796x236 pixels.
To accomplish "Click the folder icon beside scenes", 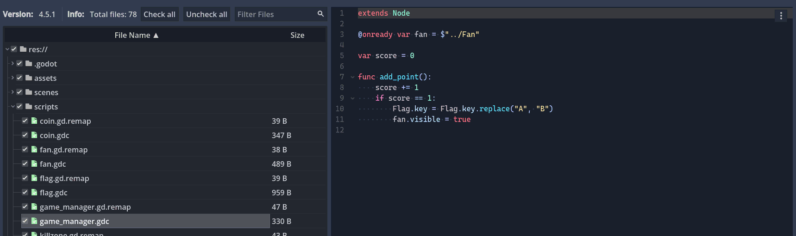I will tap(29, 92).
